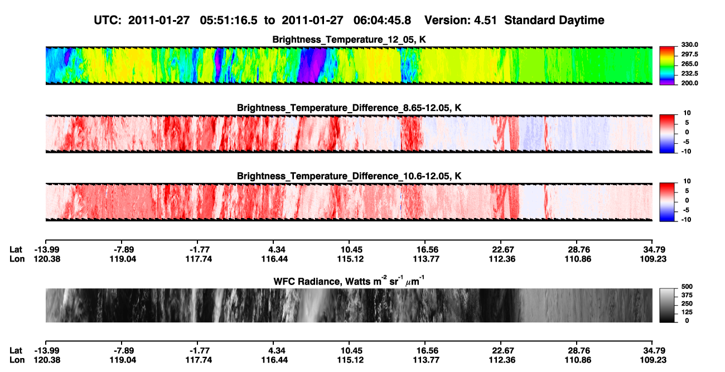Click the "Brightness_Temperature_12_05, K" panel title
Screen dimensions: 725x372
(x=349, y=40)
